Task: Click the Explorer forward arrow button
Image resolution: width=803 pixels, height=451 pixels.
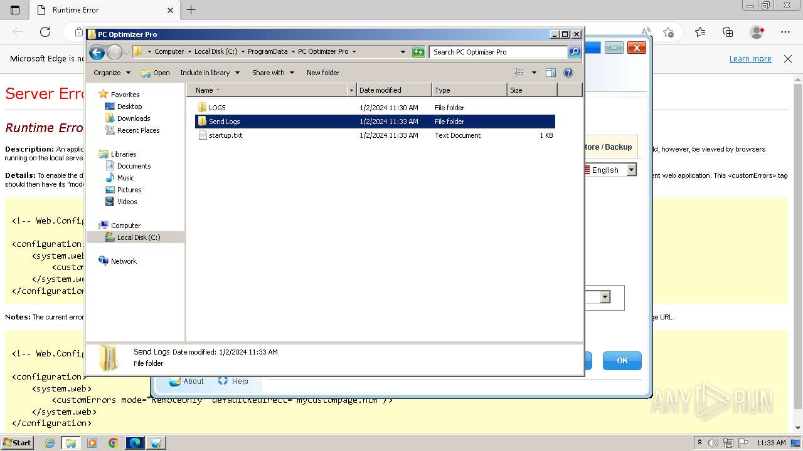Action: (114, 52)
